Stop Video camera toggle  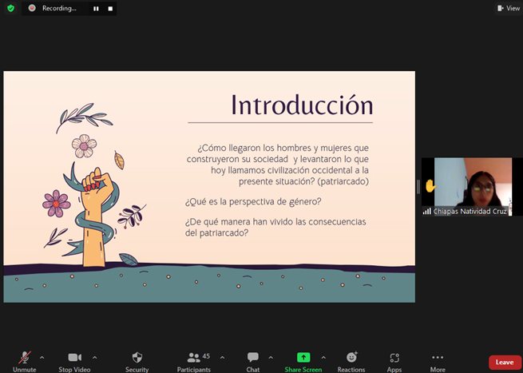[x=74, y=362]
